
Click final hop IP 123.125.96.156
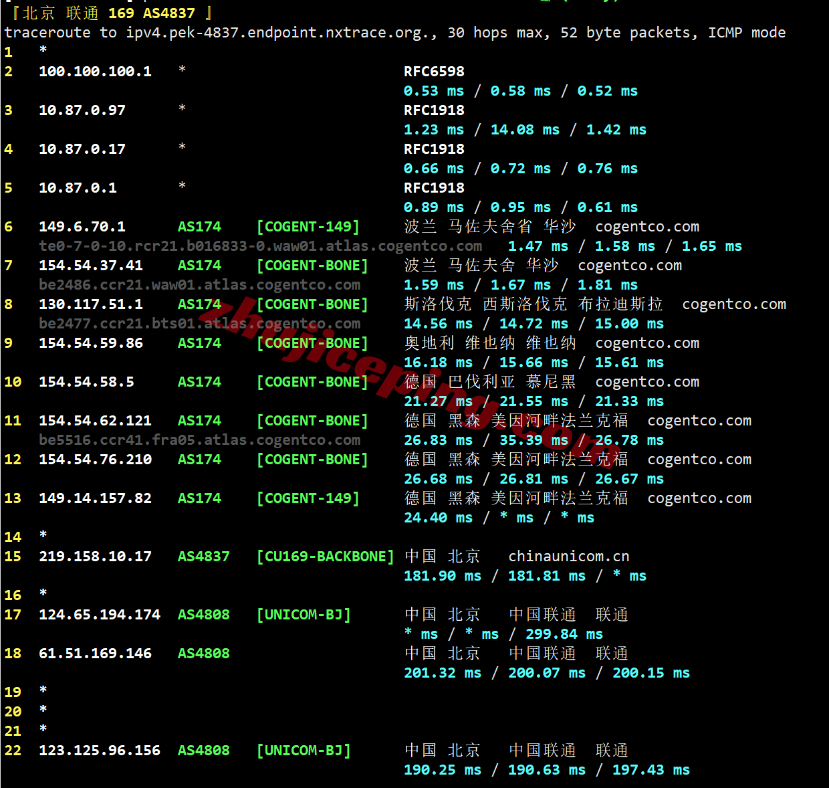point(99,751)
